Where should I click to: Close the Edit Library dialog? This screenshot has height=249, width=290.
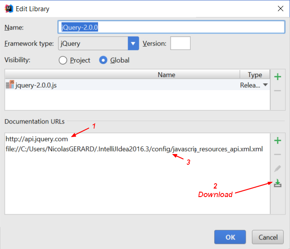[281, 9]
